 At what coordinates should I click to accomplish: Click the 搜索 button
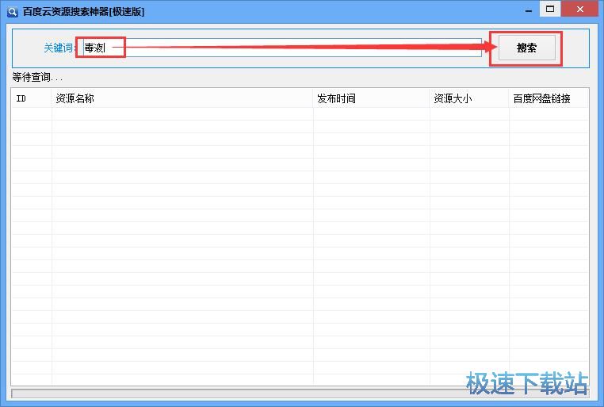[526, 48]
